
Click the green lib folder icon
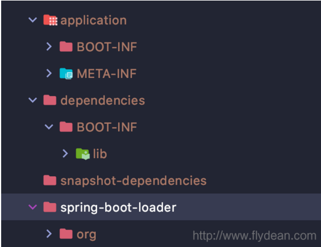point(83,153)
